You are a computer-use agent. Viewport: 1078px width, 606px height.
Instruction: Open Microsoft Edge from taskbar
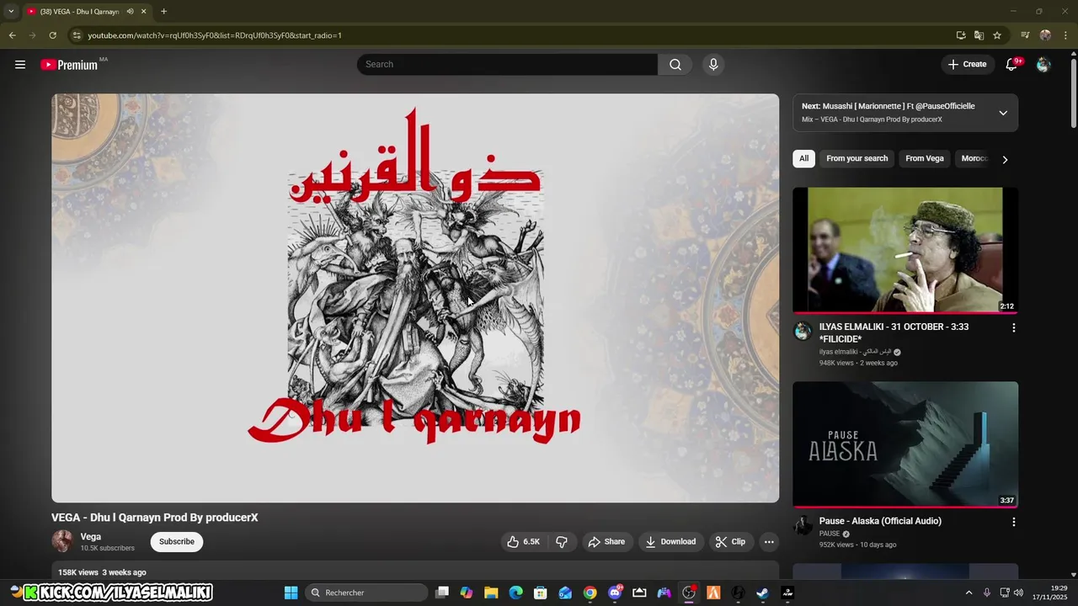[x=515, y=593]
